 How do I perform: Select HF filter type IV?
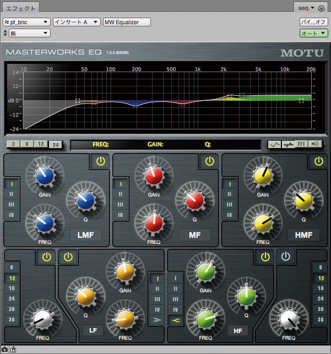pyautogui.click(x=176, y=309)
